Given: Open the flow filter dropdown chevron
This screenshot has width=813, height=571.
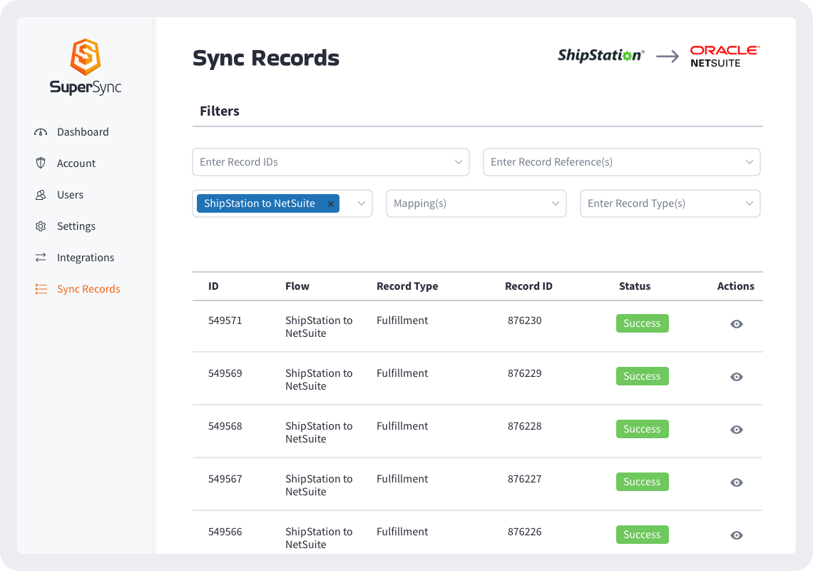Looking at the screenshot, I should [x=362, y=203].
